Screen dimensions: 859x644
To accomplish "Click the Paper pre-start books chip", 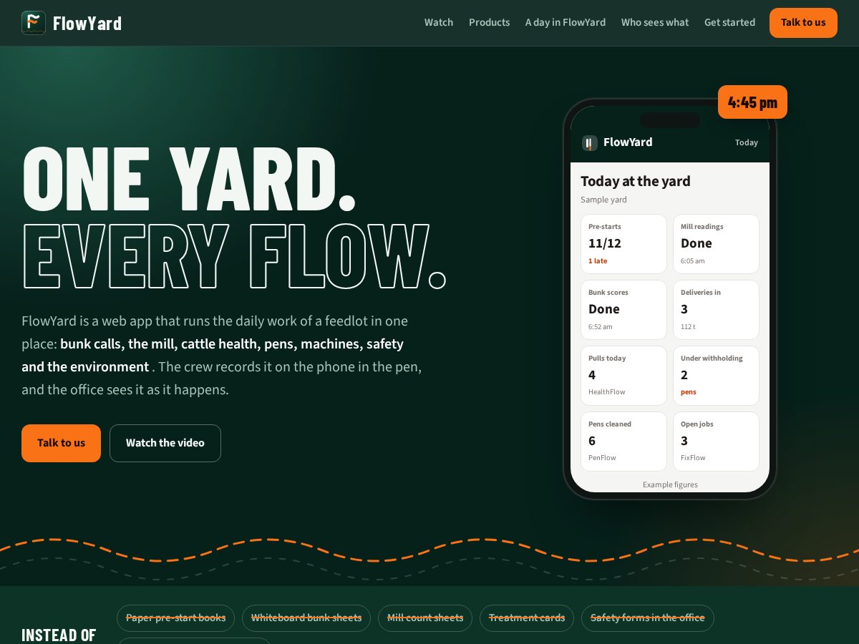I will 175,618.
